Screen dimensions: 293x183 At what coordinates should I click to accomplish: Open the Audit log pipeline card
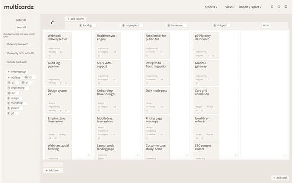click(59, 73)
